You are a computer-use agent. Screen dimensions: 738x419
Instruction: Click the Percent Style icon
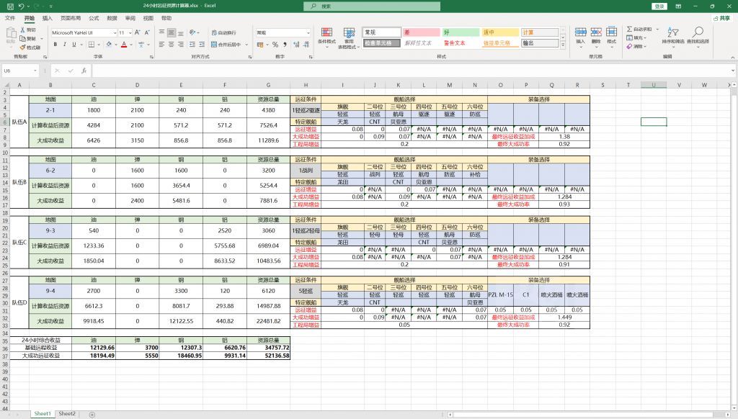click(x=274, y=42)
